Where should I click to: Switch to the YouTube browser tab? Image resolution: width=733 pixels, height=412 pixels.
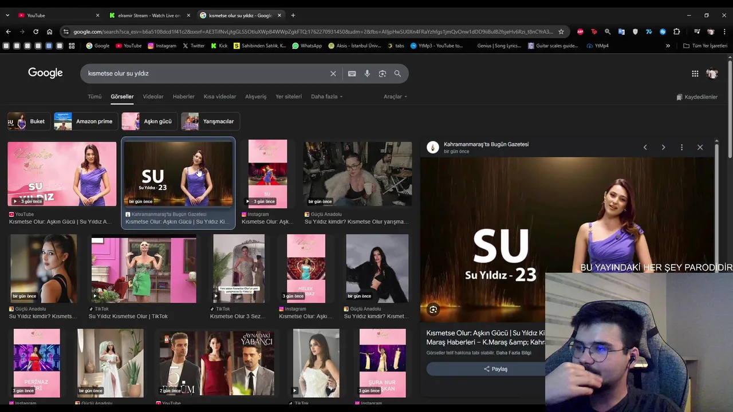click(x=57, y=15)
